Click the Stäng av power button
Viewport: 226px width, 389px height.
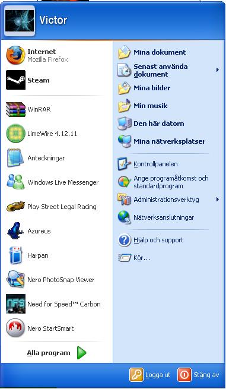pos(198,375)
